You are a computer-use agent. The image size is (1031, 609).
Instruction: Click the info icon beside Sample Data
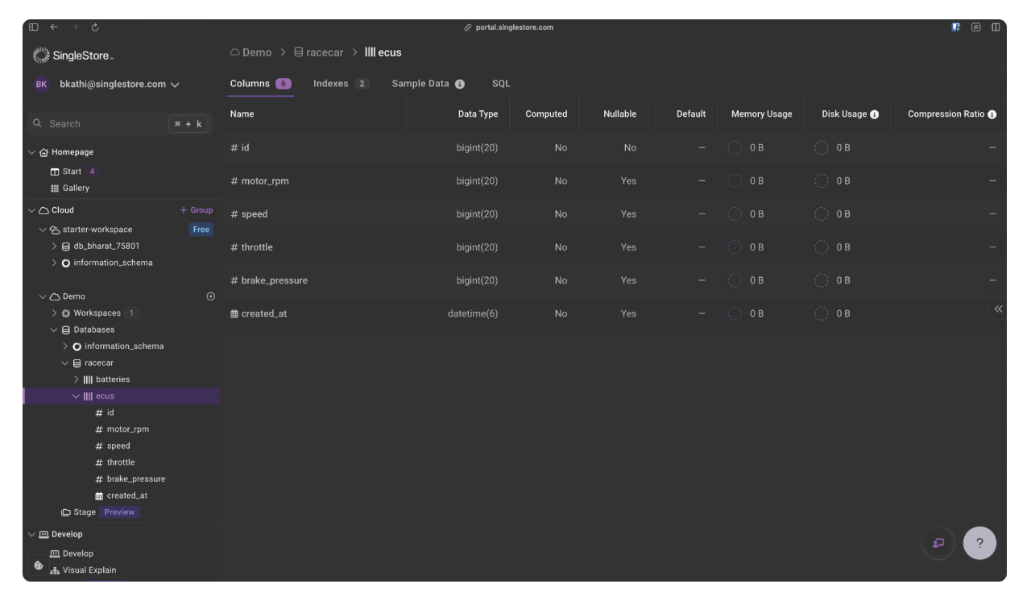point(459,83)
